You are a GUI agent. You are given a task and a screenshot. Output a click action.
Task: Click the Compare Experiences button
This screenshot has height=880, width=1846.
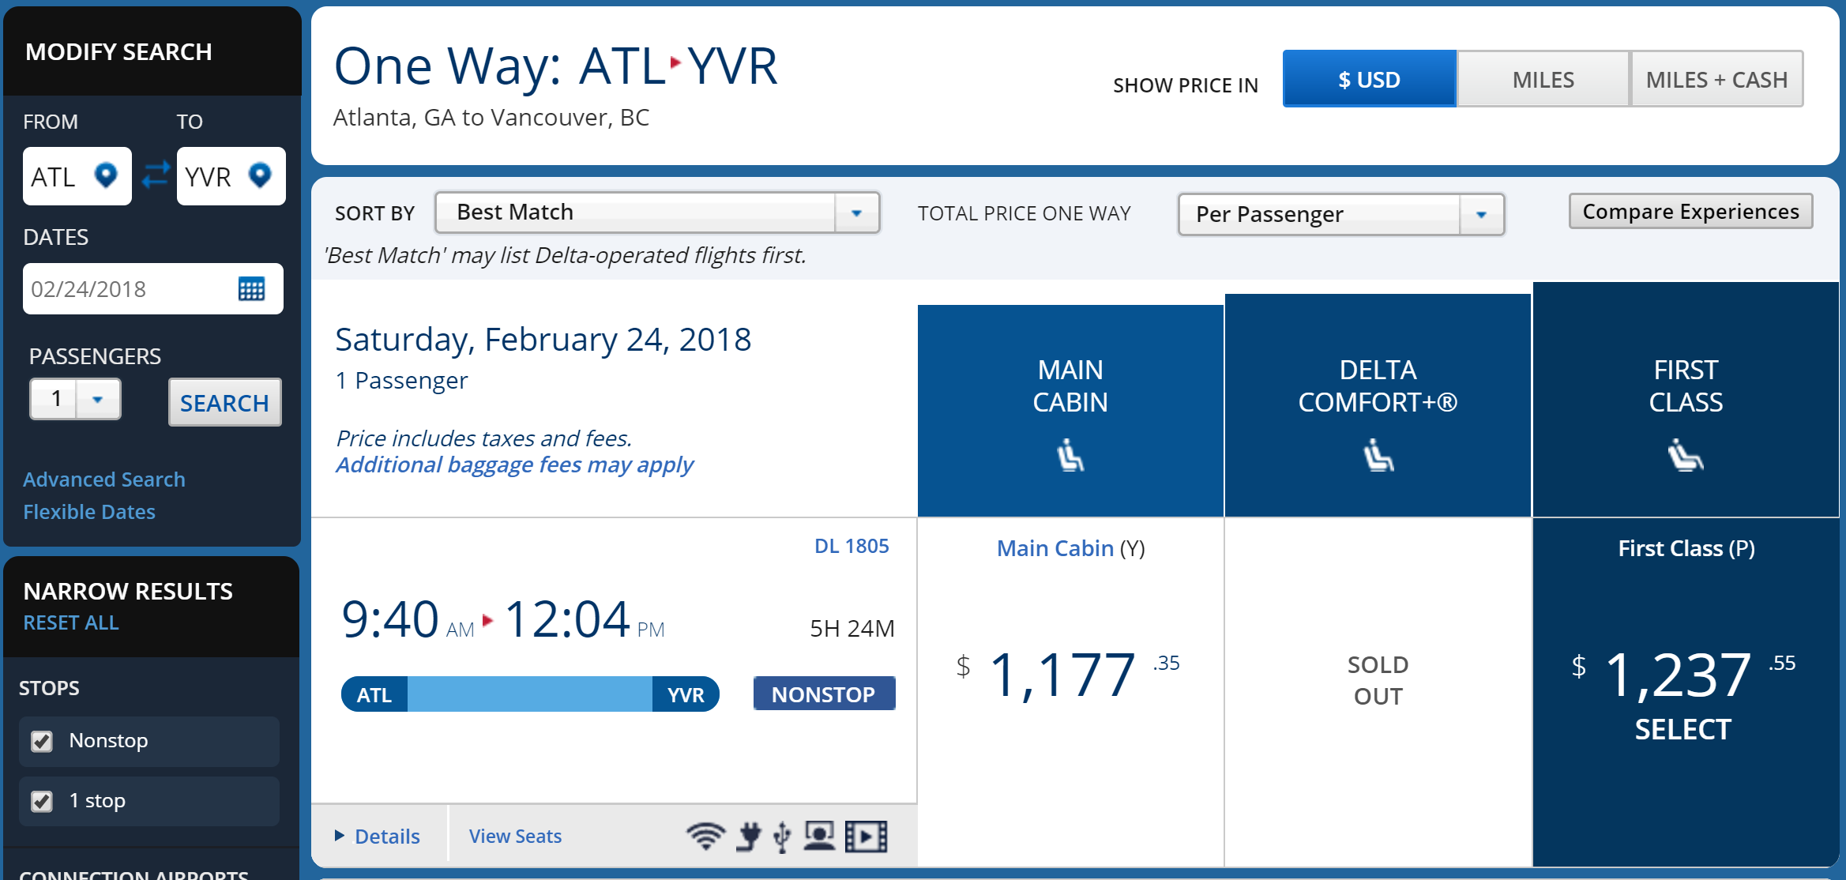click(1690, 212)
